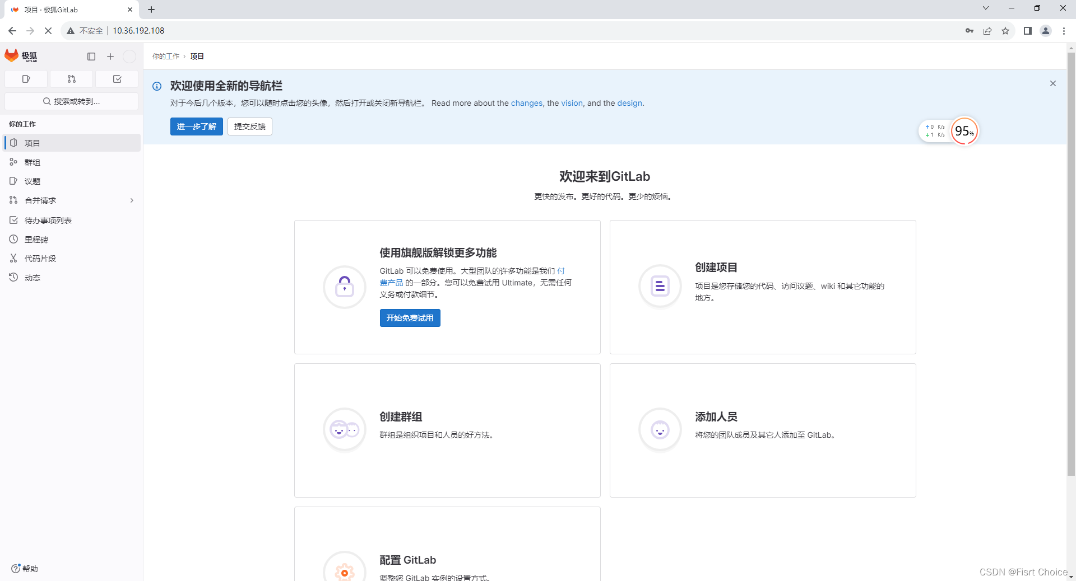Click the 开始免费试用 button
Image resolution: width=1076 pixels, height=581 pixels.
click(x=410, y=318)
